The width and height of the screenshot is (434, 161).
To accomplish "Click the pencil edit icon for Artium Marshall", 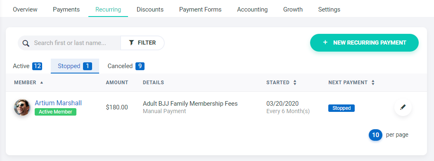I will pyautogui.click(x=403, y=107).
